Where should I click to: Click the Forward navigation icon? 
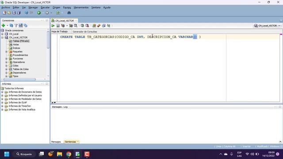click(x=47, y=13)
